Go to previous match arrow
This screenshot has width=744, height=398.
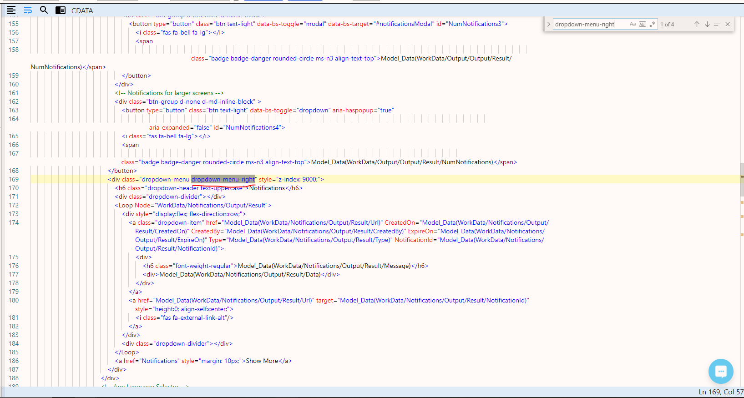pos(697,24)
